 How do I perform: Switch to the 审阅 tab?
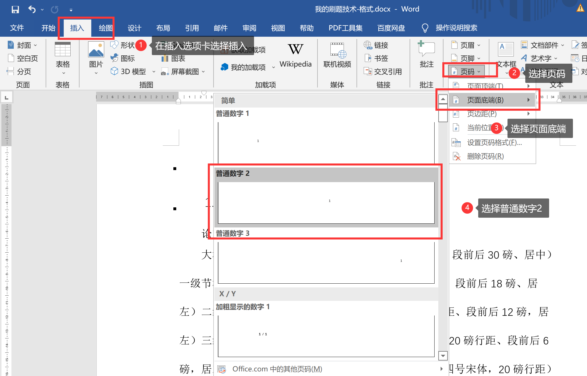point(249,28)
